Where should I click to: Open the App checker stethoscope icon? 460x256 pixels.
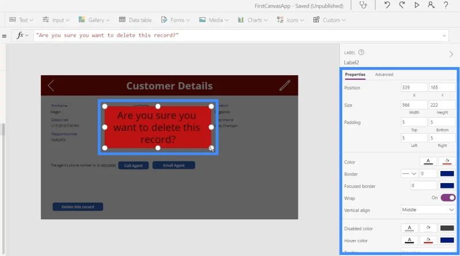(363, 5)
